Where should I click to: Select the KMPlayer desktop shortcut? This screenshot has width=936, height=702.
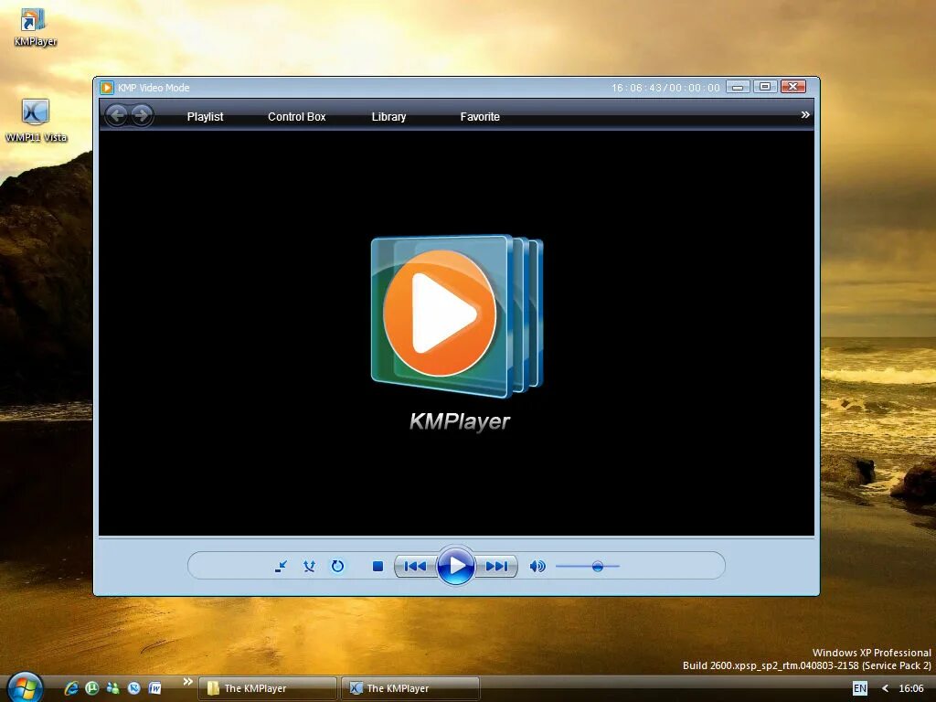pos(36,27)
